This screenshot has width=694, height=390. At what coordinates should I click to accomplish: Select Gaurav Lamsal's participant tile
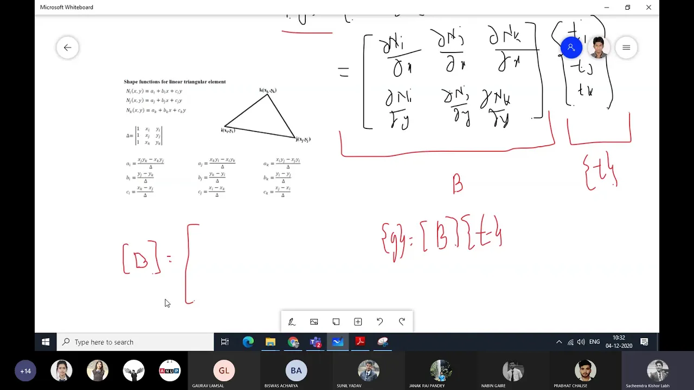pos(224,371)
